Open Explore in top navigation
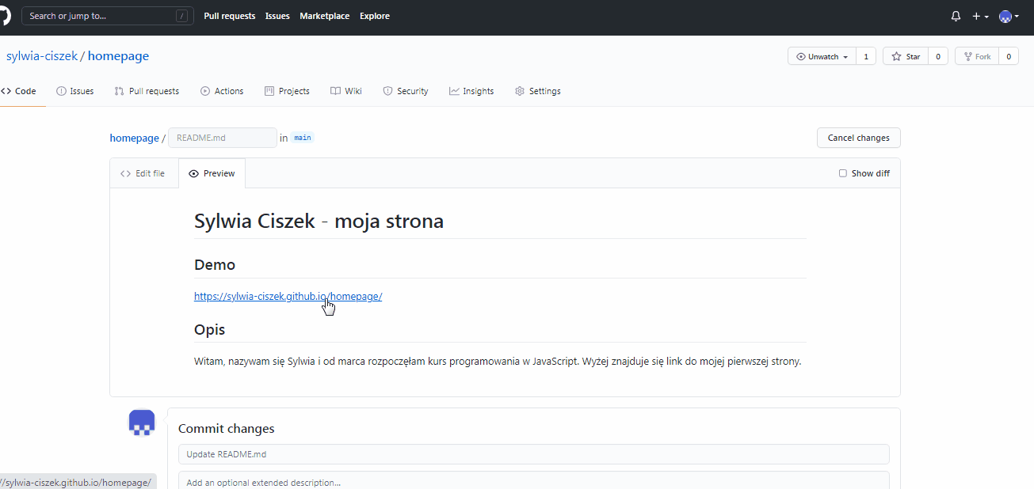Screen dimensions: 1034x489 tap(375, 16)
